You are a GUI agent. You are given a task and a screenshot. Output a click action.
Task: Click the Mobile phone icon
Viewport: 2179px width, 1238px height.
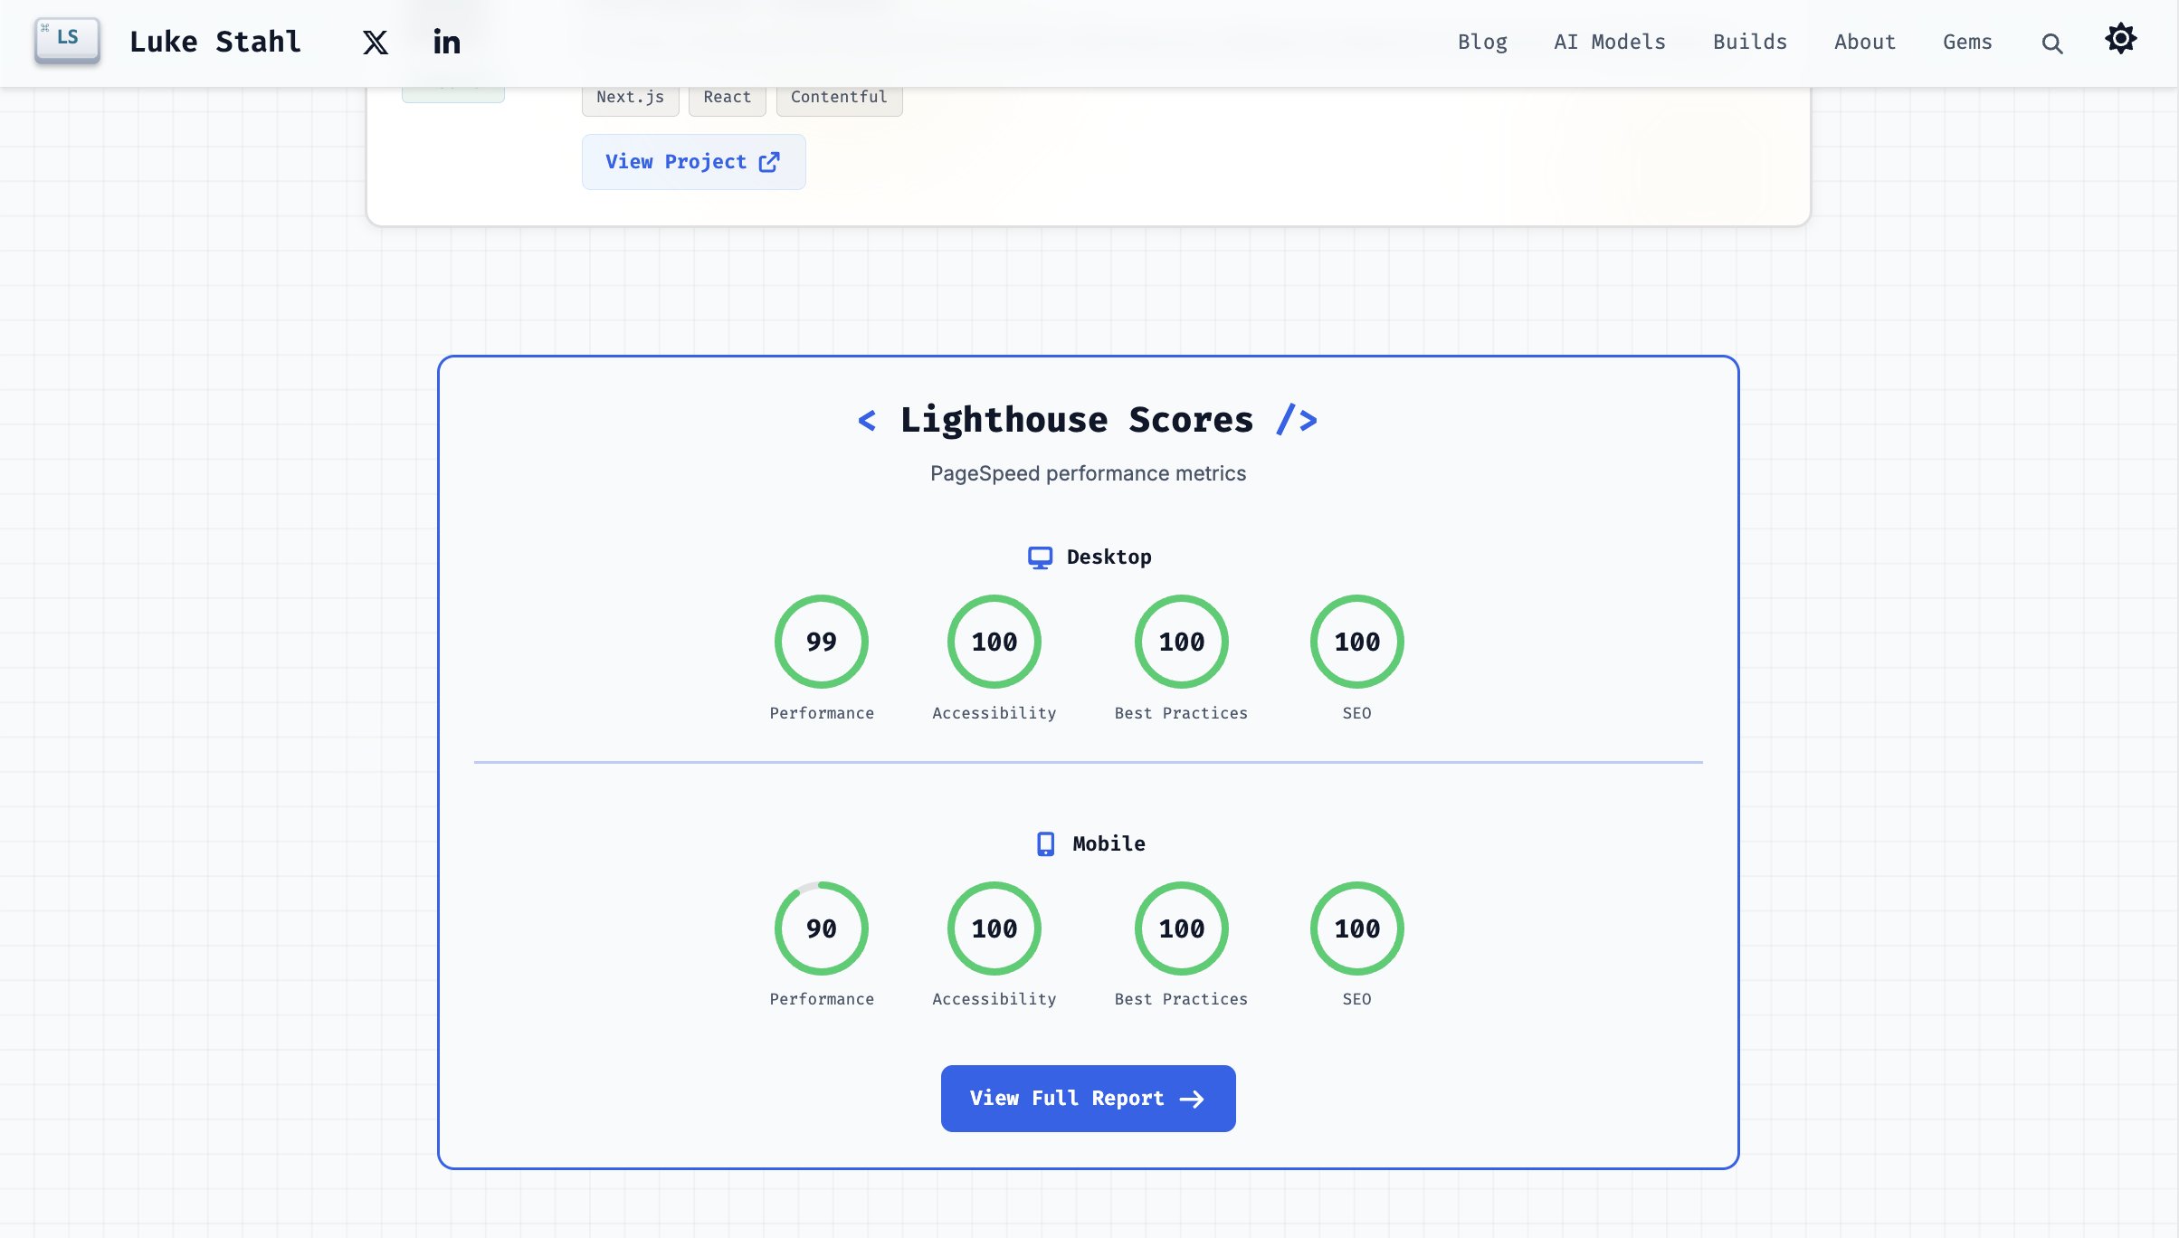[x=1045, y=843]
